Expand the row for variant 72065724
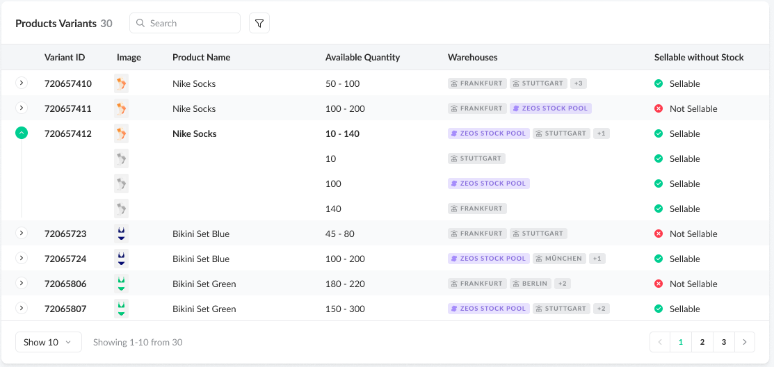Viewport: 774px width, 367px height. tap(22, 259)
